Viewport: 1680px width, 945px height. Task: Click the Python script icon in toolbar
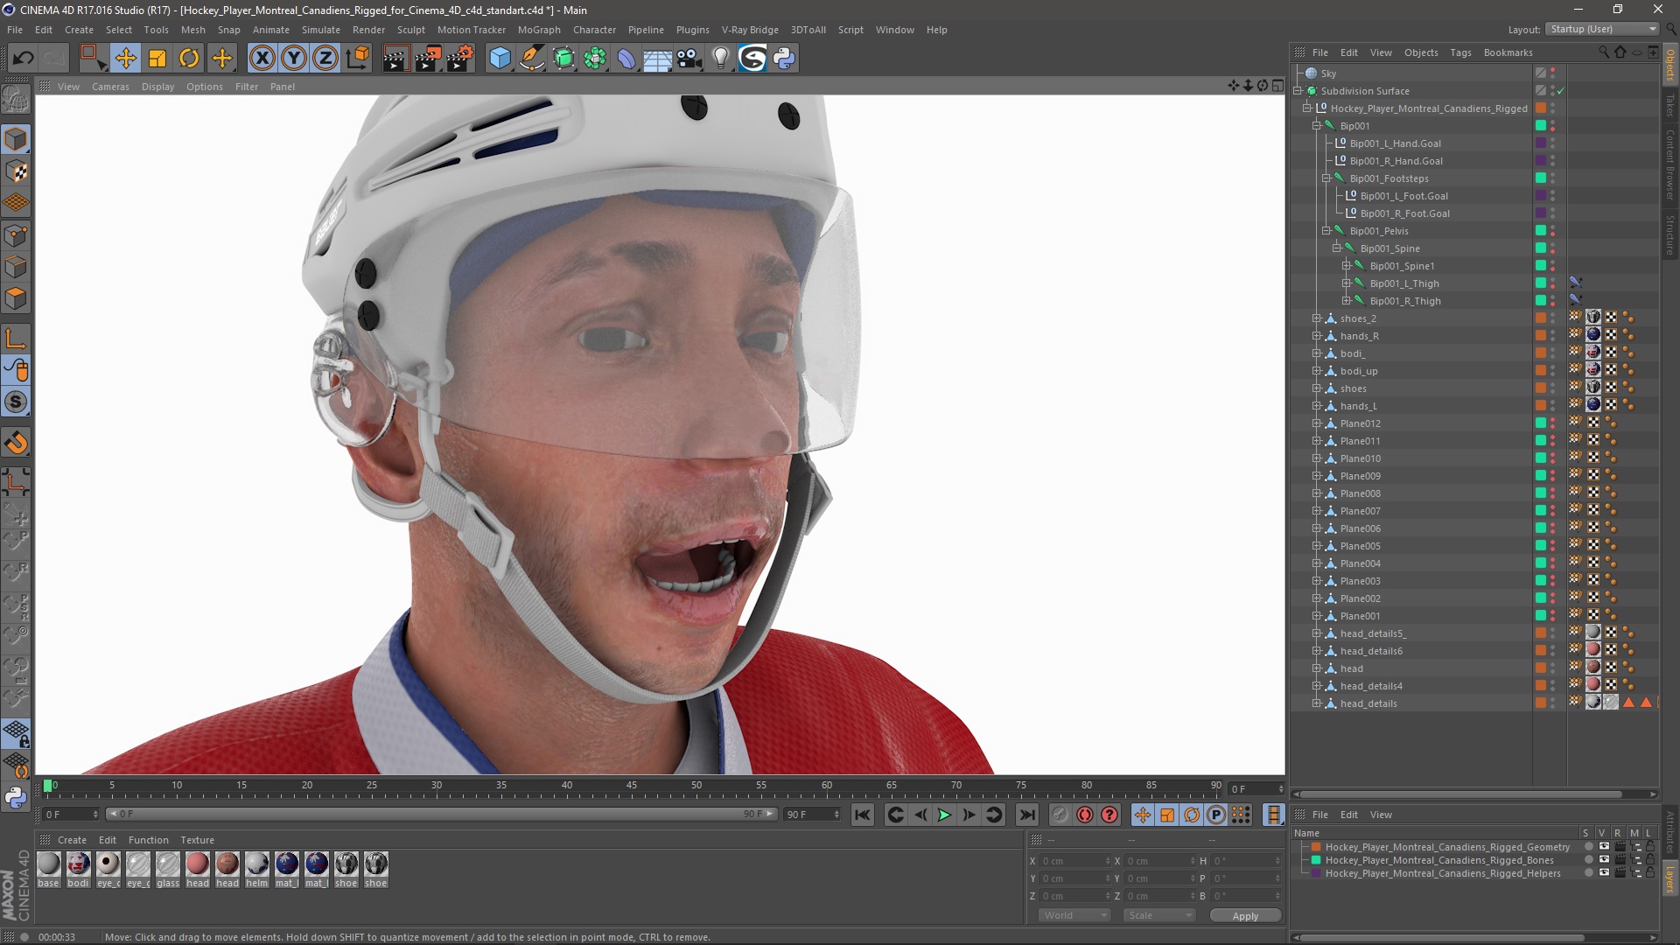pyautogui.click(x=784, y=59)
